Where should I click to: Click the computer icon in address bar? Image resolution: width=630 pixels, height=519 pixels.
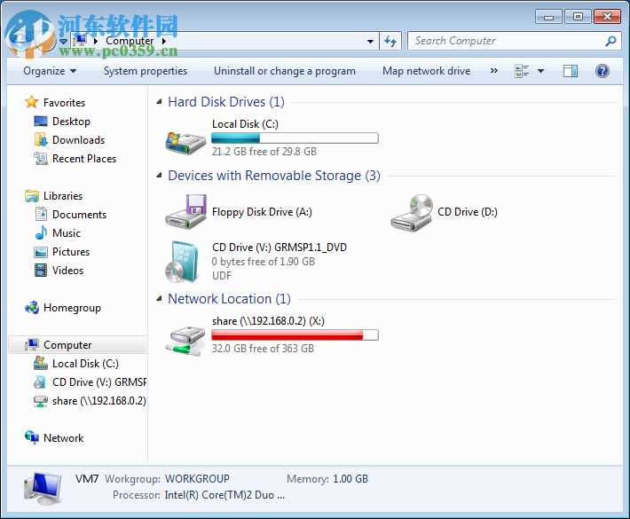coord(81,40)
